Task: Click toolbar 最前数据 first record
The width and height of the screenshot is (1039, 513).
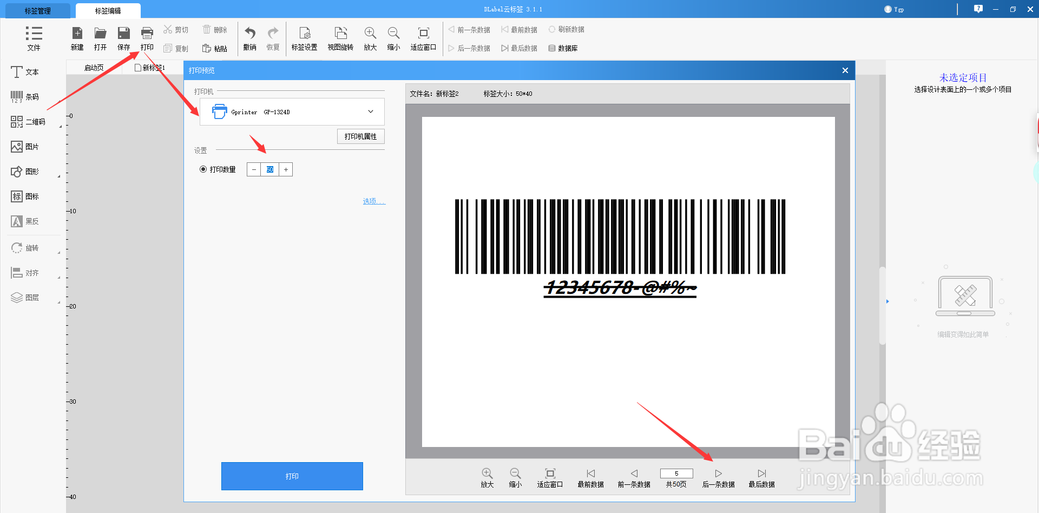Action: click(519, 30)
